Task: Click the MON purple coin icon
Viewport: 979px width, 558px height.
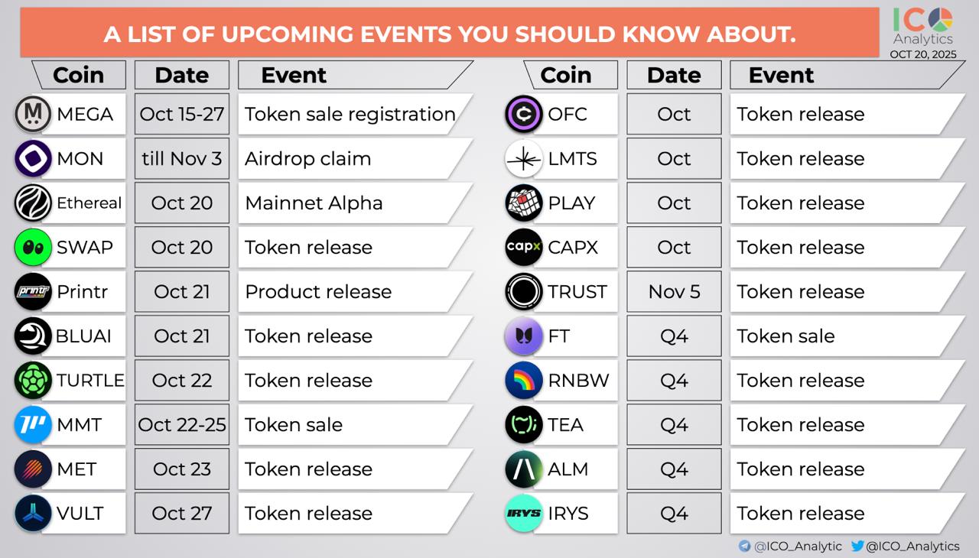Action: (33, 159)
